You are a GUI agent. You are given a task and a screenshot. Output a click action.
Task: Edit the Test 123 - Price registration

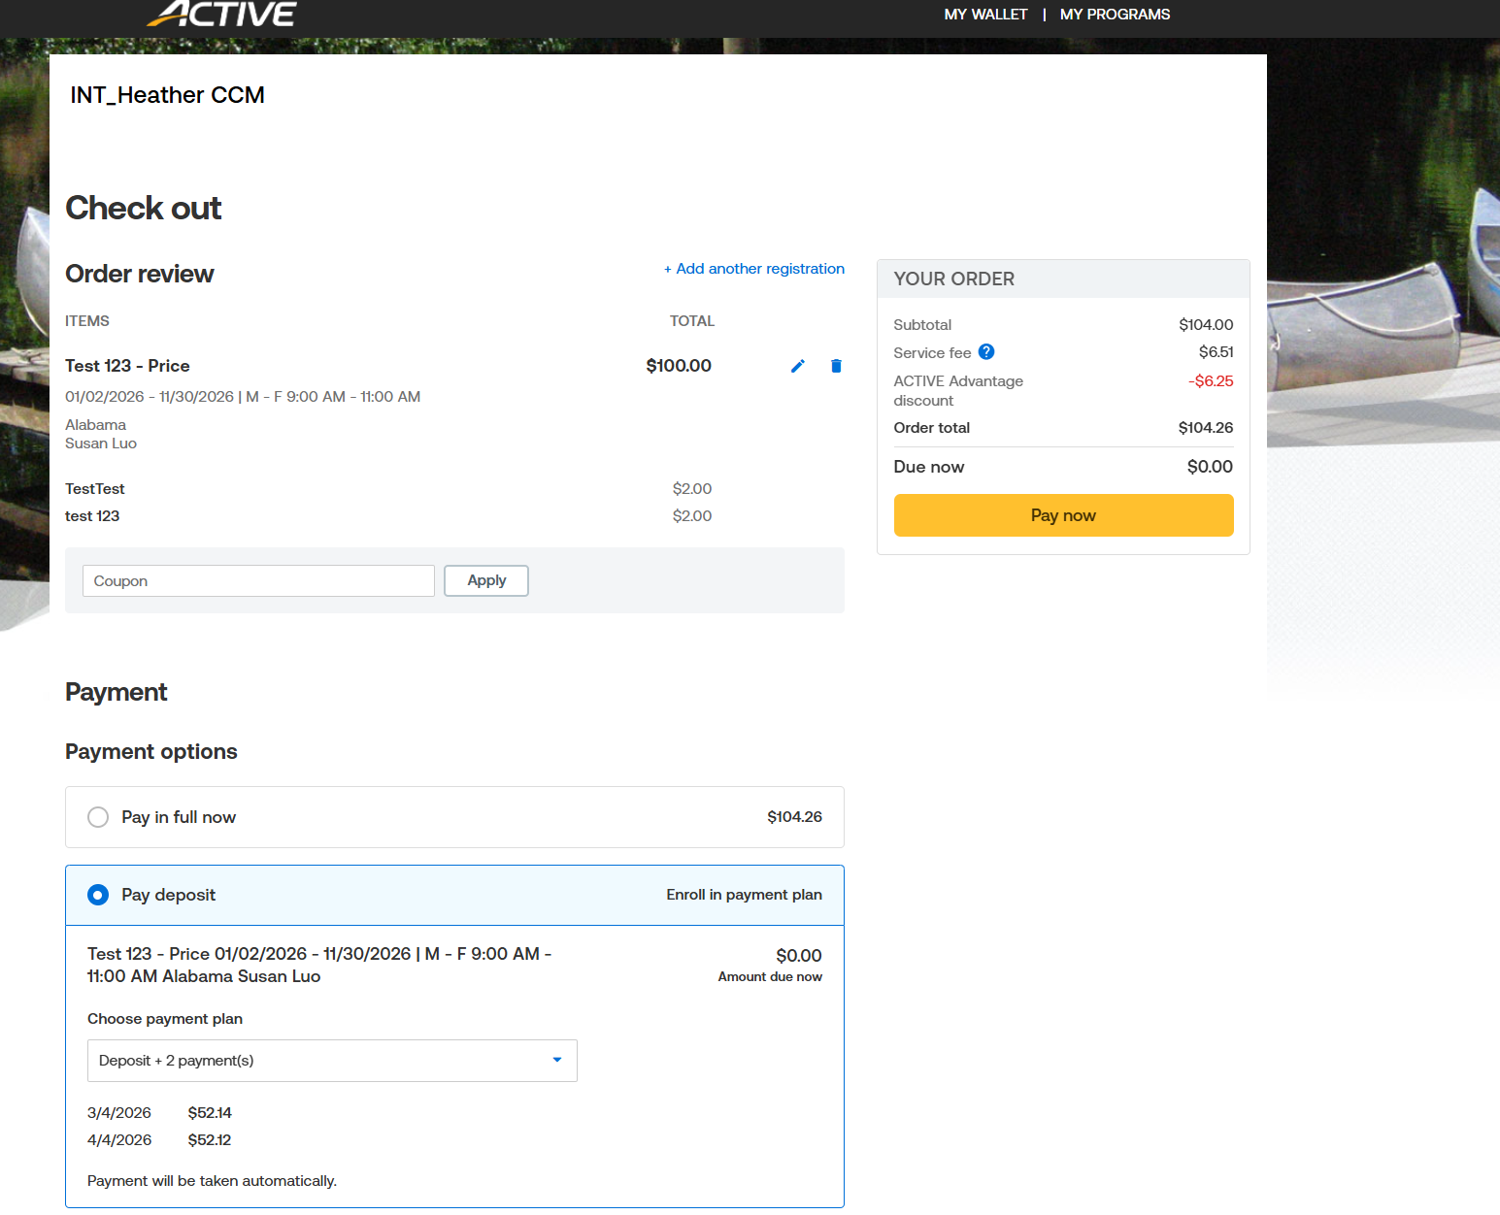click(797, 366)
